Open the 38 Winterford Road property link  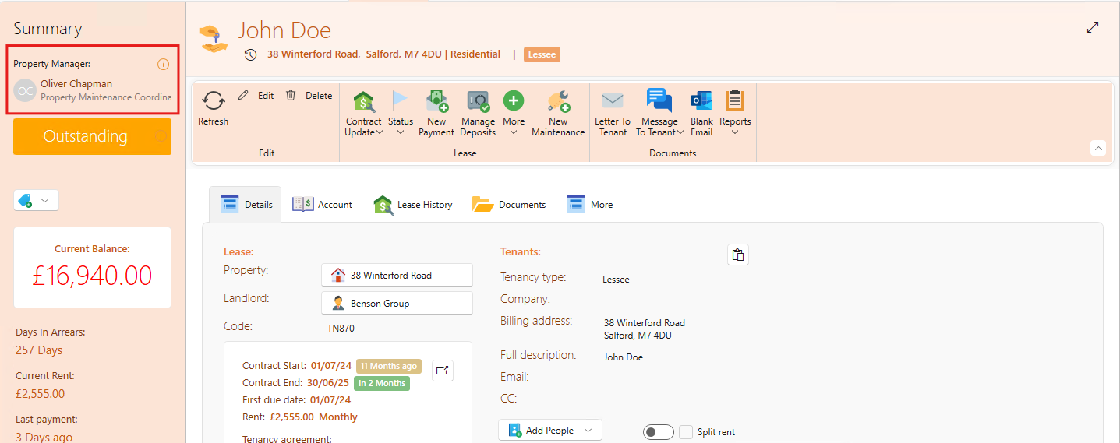(x=397, y=275)
